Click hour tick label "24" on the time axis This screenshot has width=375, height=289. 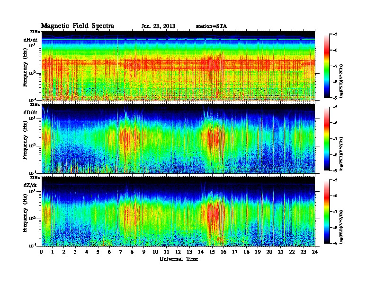[x=315, y=252]
